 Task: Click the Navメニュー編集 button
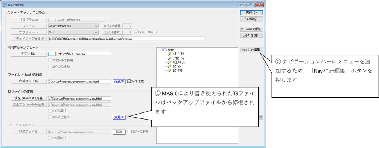coord(251,50)
